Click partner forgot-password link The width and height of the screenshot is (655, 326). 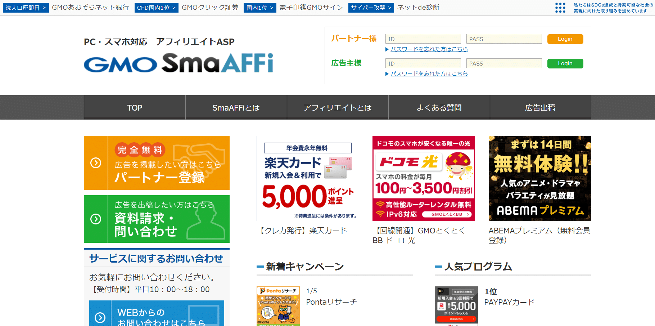429,49
